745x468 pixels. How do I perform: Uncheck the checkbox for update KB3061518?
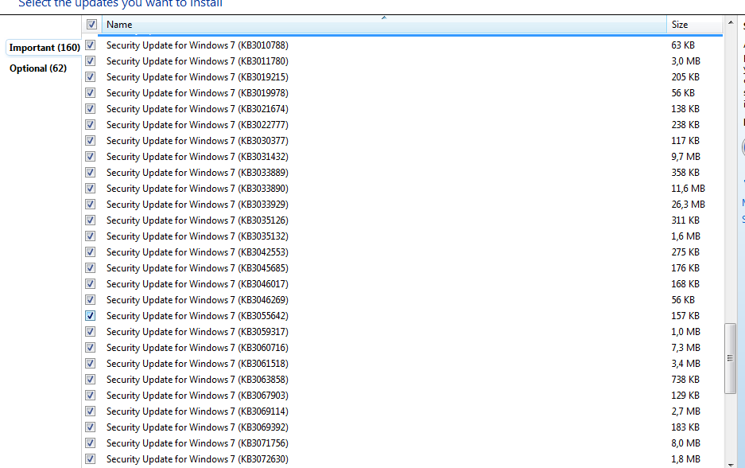tap(91, 364)
